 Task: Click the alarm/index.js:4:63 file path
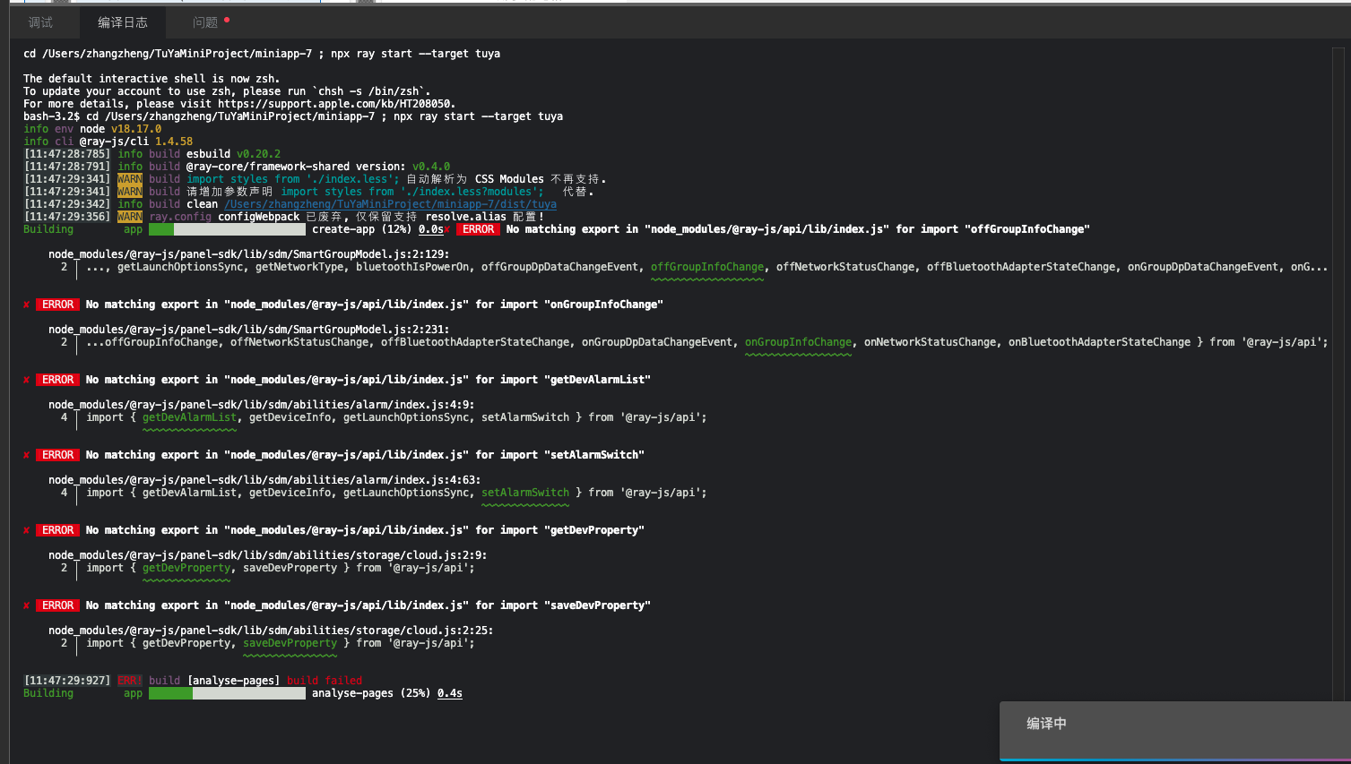264,480
